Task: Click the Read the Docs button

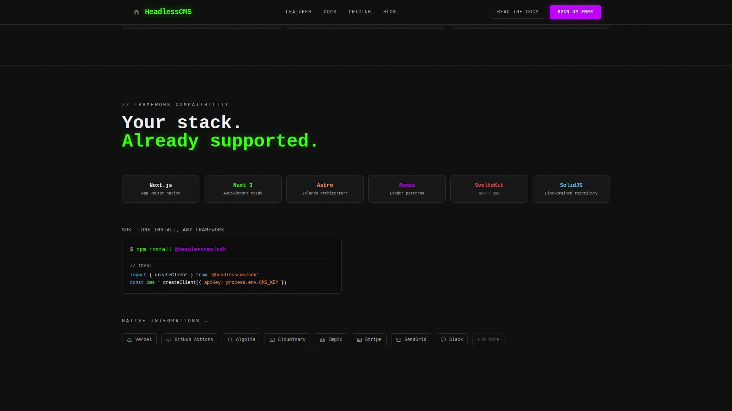Action: point(518,12)
